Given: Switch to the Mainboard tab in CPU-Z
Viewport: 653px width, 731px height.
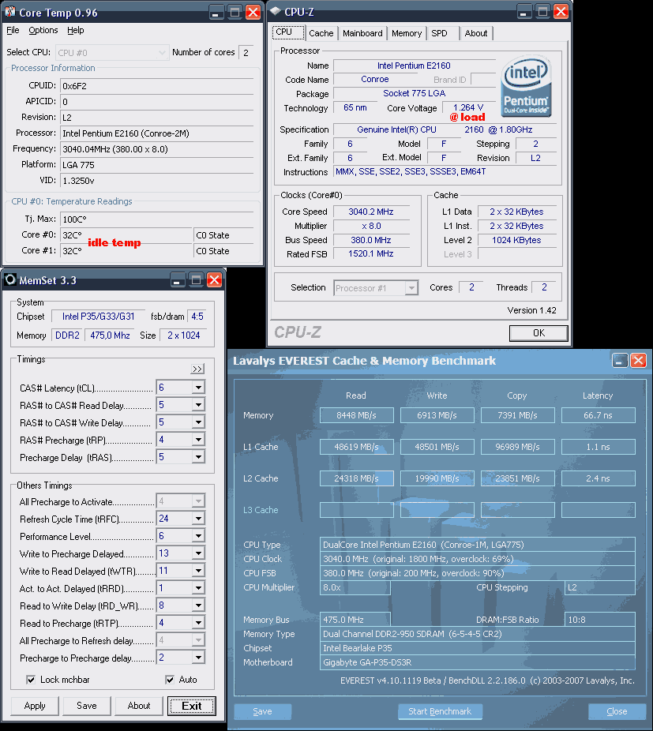Looking at the screenshot, I should point(362,34).
